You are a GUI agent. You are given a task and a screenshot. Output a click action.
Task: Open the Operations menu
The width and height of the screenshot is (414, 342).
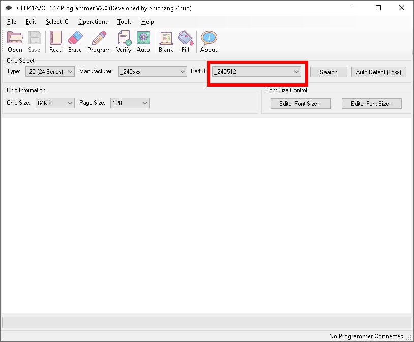tap(93, 22)
